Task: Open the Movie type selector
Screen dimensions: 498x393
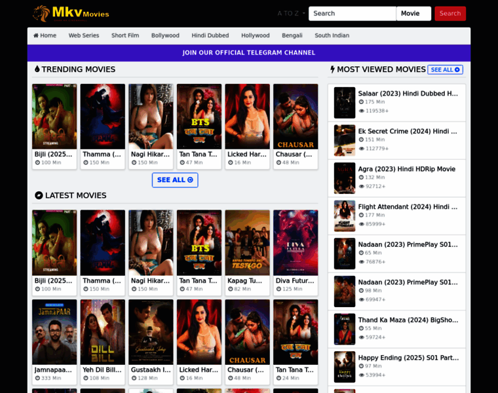Action: click(x=413, y=14)
